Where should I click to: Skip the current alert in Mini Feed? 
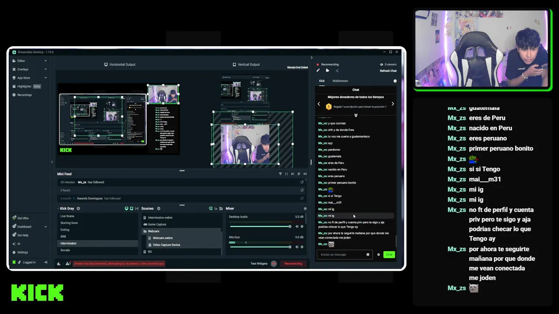[293, 174]
